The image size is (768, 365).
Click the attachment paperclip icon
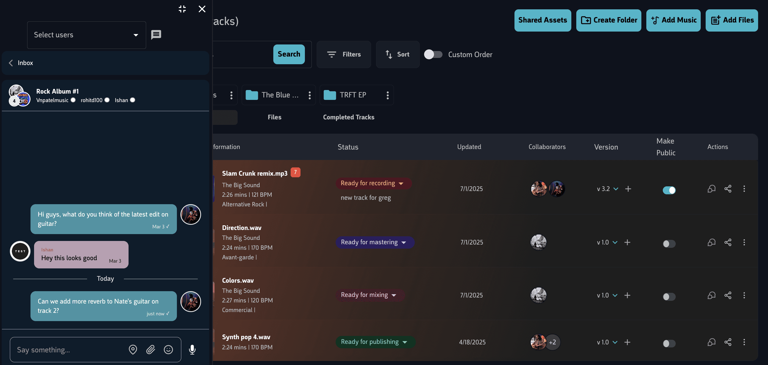click(151, 350)
